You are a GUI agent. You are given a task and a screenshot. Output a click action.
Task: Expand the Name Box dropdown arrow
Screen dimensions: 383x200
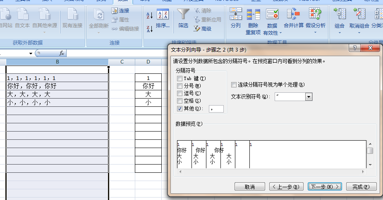(x=31, y=54)
